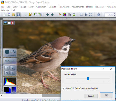
Task: Select slot 1 button in side panel
Action: (7, 68)
